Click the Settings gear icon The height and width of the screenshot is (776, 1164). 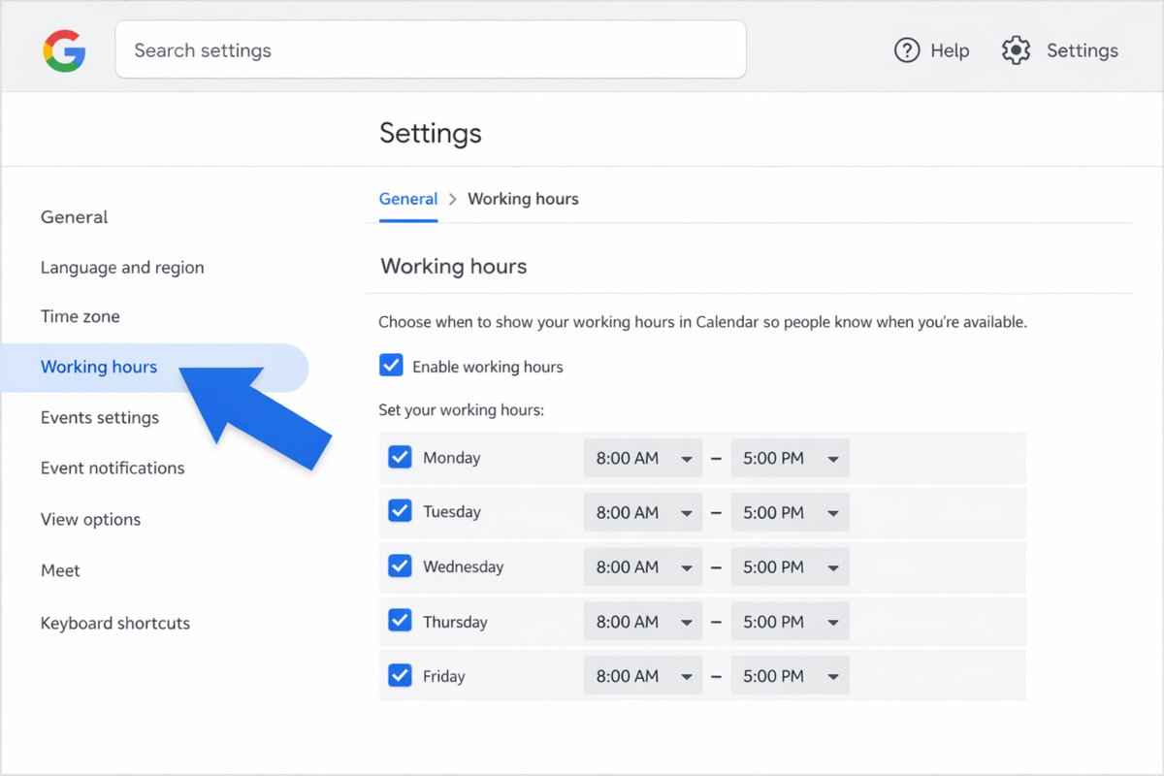click(1016, 50)
